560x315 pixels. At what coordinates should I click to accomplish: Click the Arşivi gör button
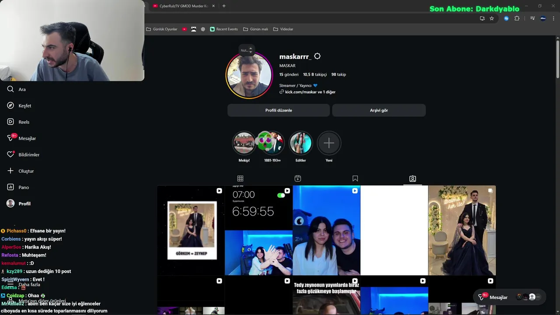(379, 110)
